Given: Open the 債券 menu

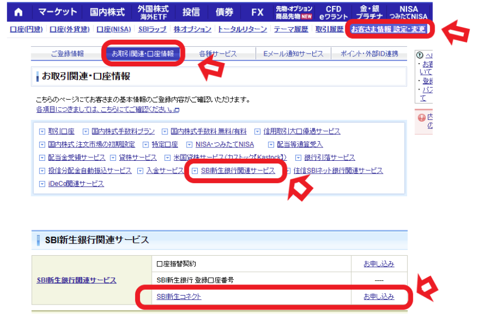Looking at the screenshot, I should pos(224,12).
